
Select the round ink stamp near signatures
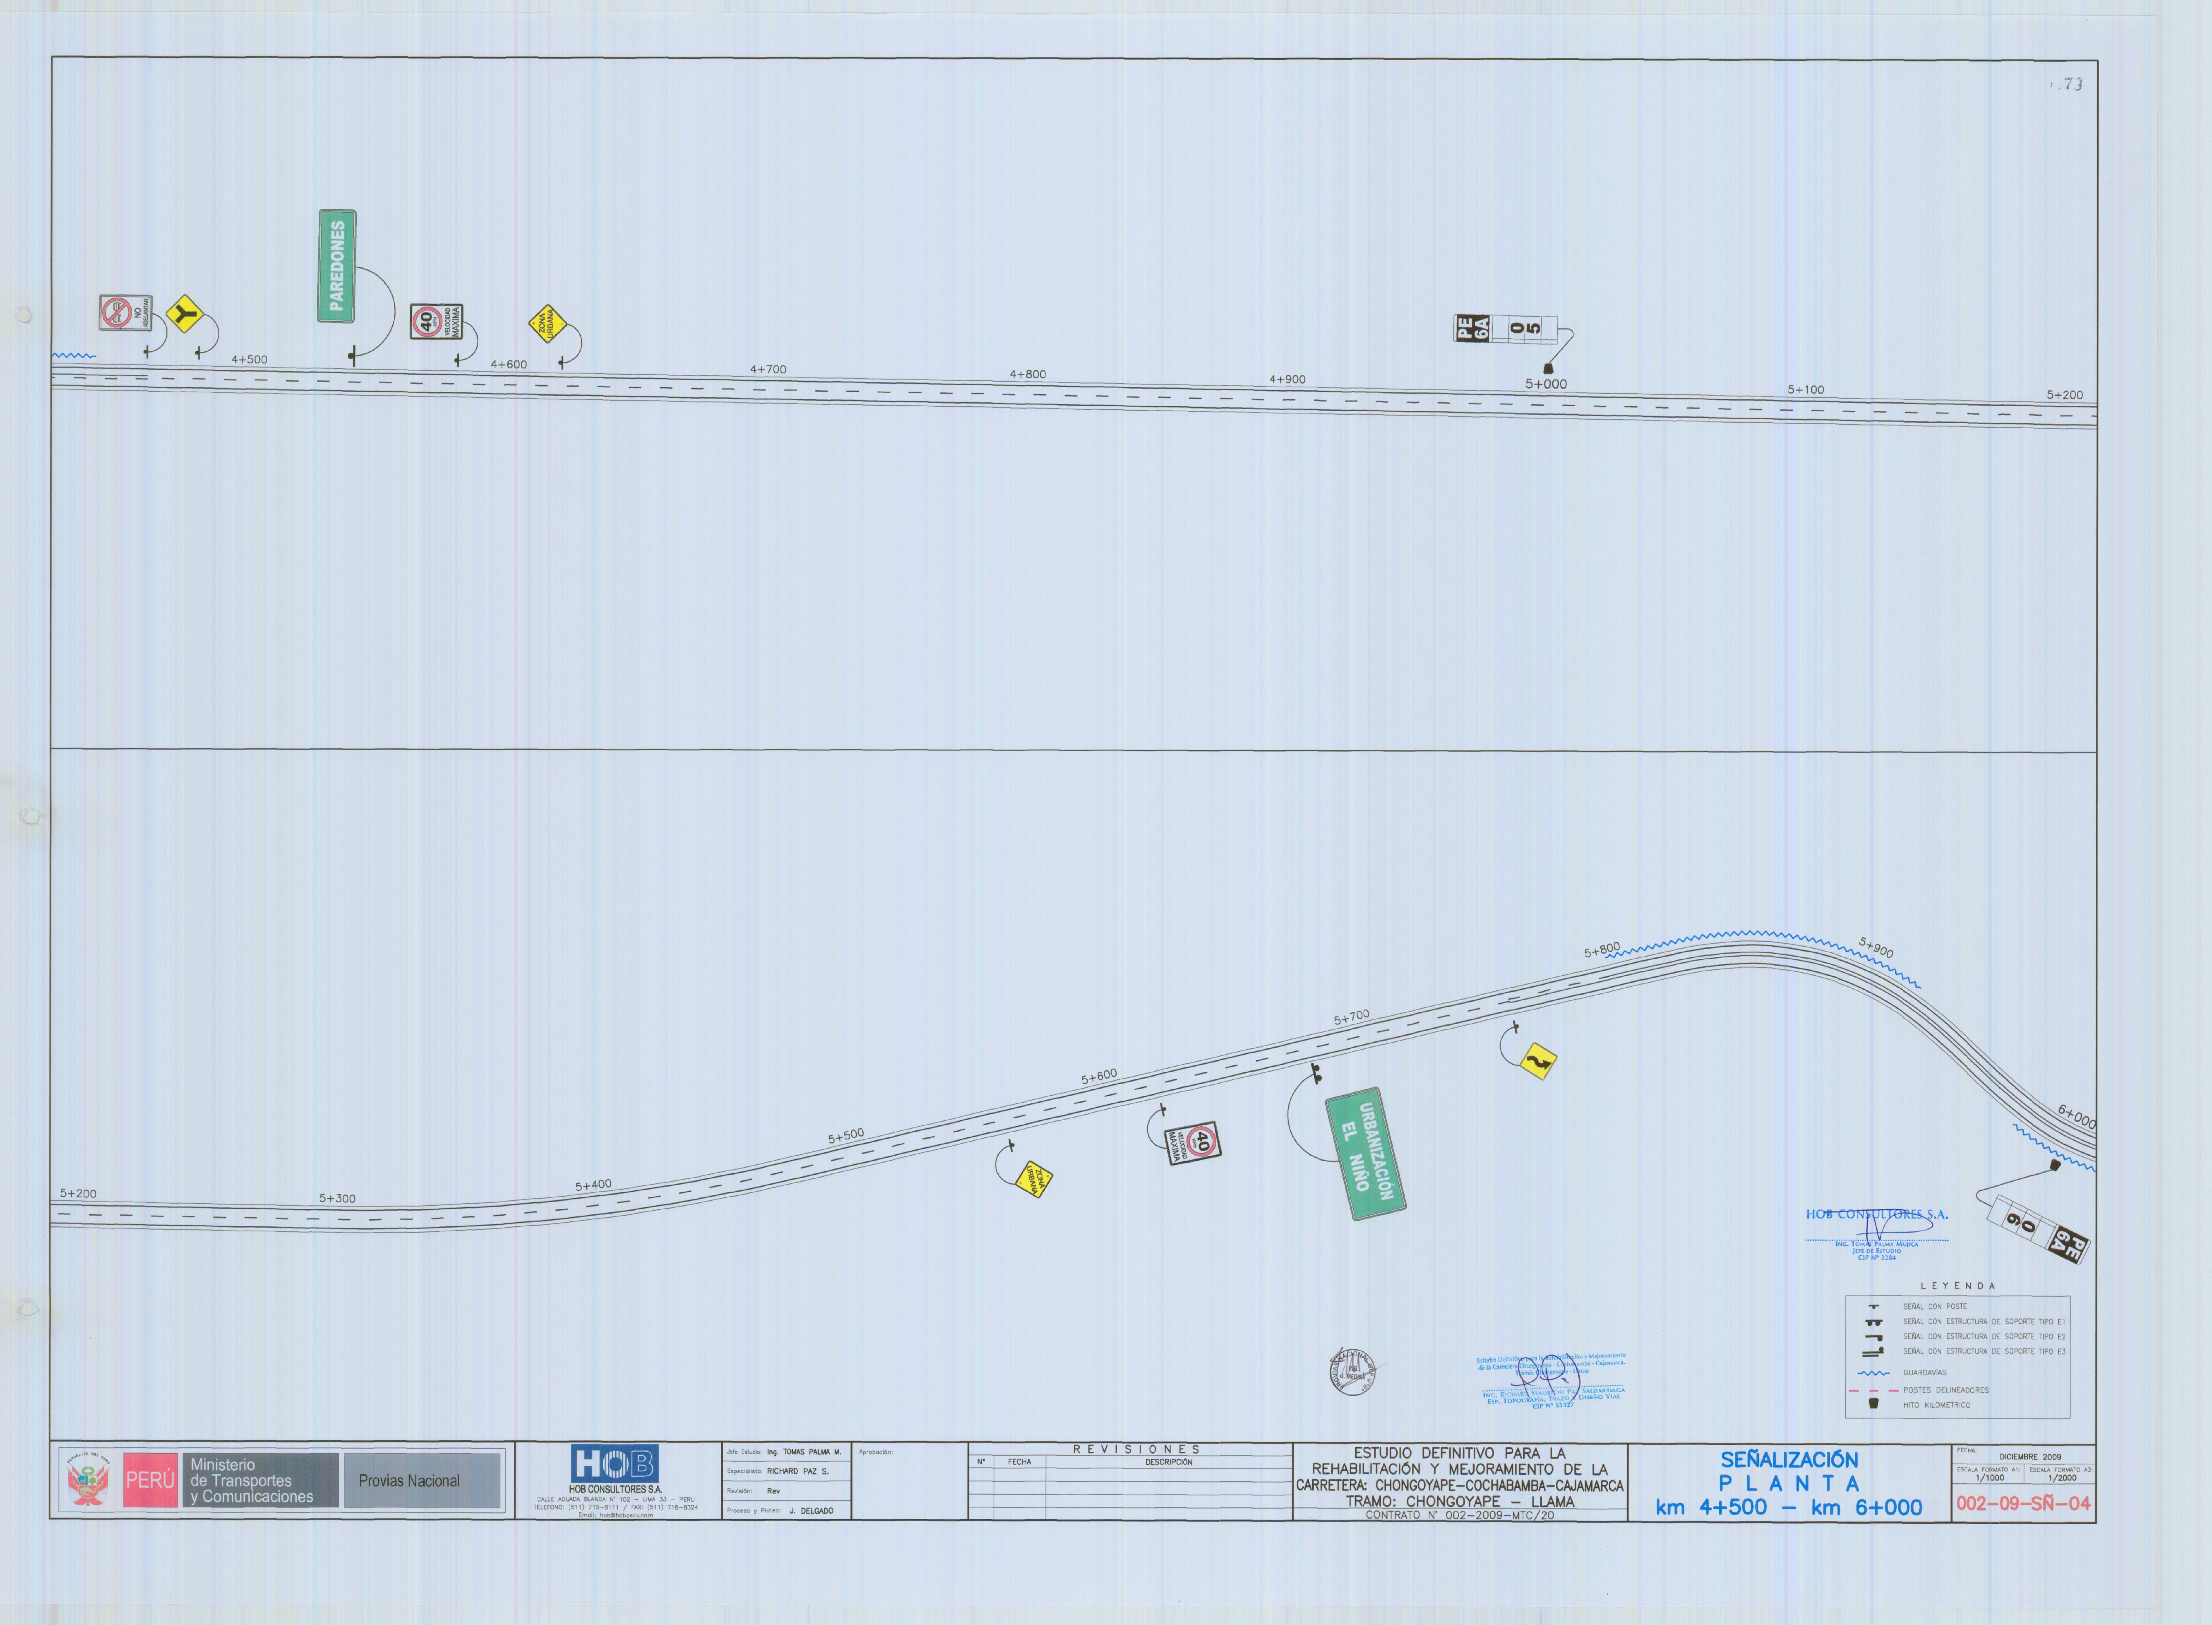(x=1353, y=1372)
